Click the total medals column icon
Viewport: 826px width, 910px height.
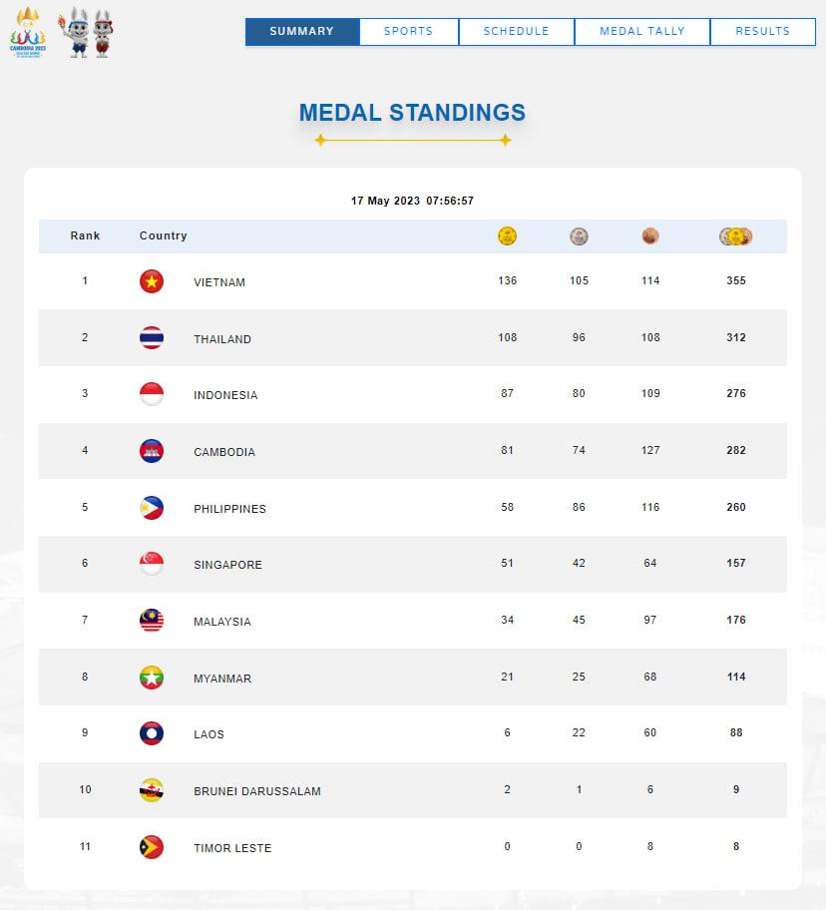coord(736,236)
